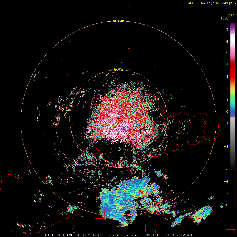Click the 5 value on the color scale
Image resolution: width=237 pixels, height=237 pixels.
click(x=227, y=53)
